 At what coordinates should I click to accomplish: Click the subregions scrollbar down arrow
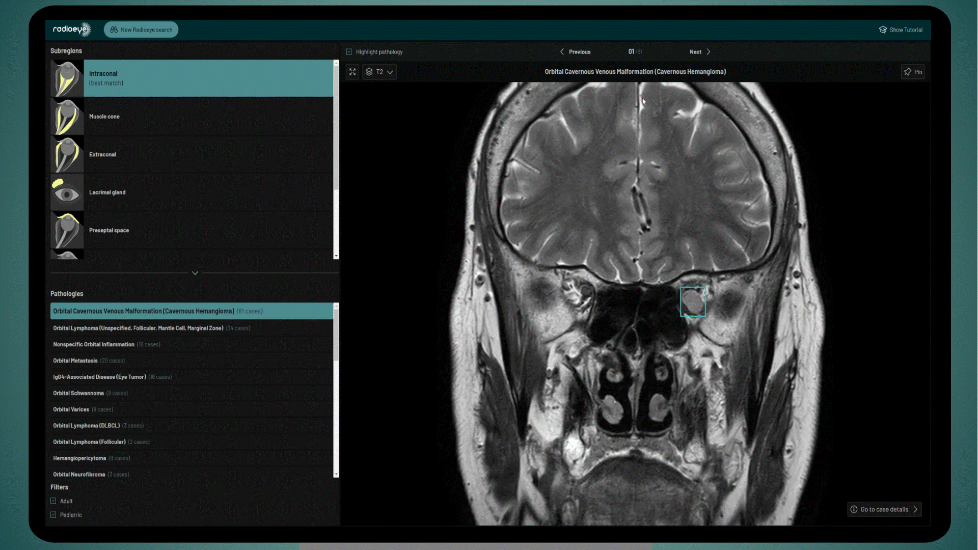pyautogui.click(x=336, y=256)
